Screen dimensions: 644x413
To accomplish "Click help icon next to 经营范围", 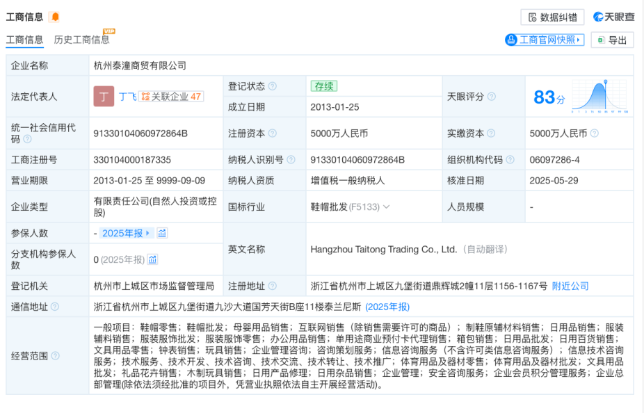I will tap(55, 356).
